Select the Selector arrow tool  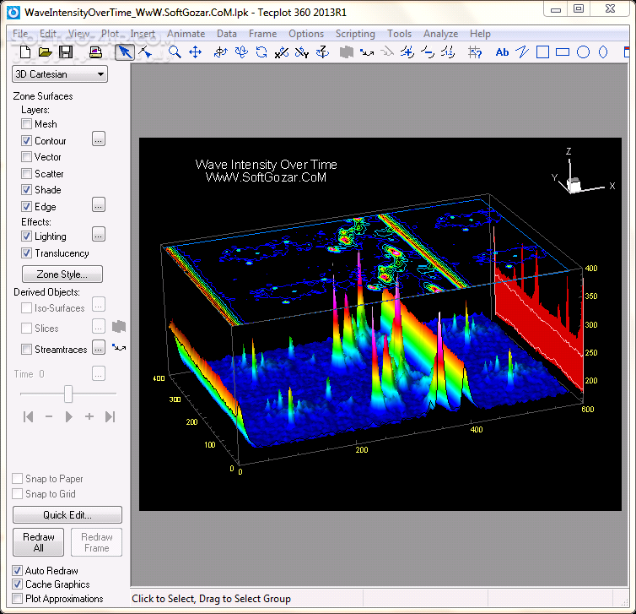tap(125, 52)
